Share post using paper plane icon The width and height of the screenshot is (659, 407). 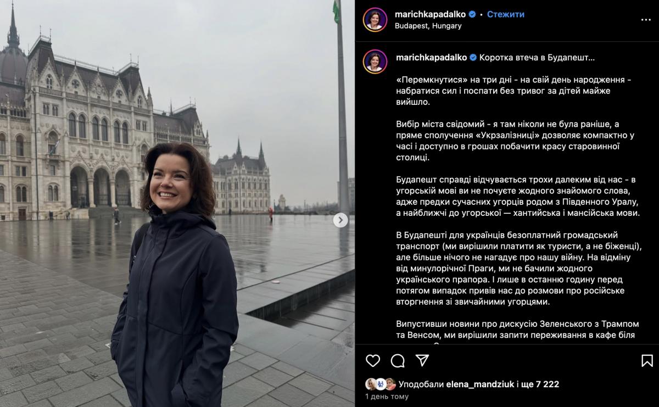(x=422, y=360)
